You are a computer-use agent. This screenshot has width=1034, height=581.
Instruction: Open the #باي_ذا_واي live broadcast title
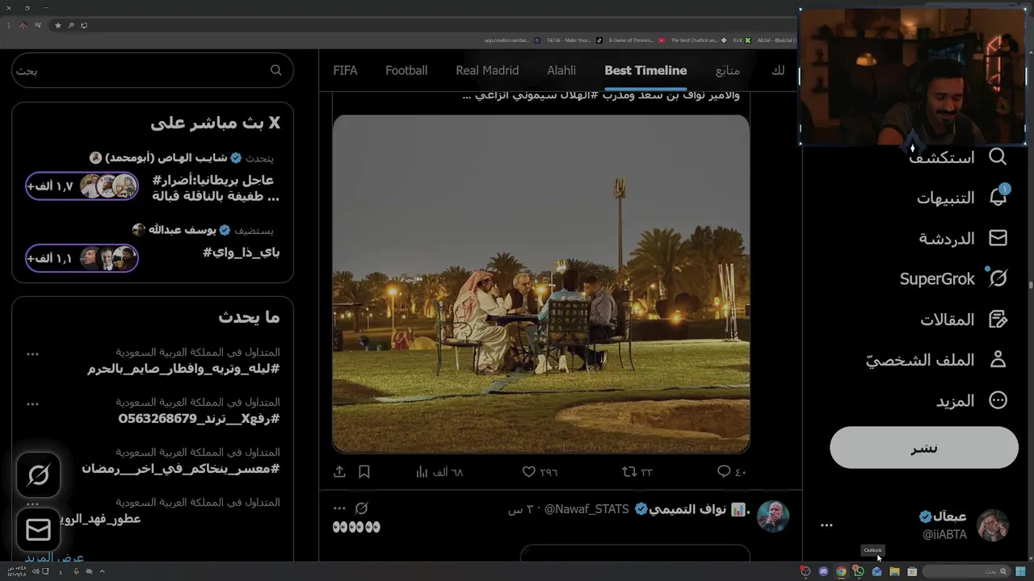coord(242,253)
